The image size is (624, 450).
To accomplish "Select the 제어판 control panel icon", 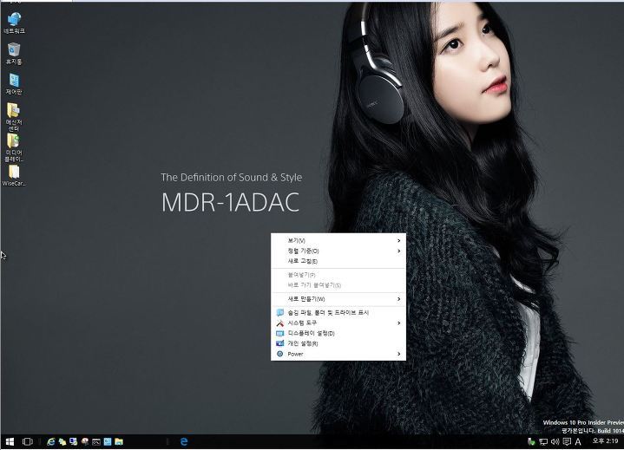I will (x=14, y=83).
